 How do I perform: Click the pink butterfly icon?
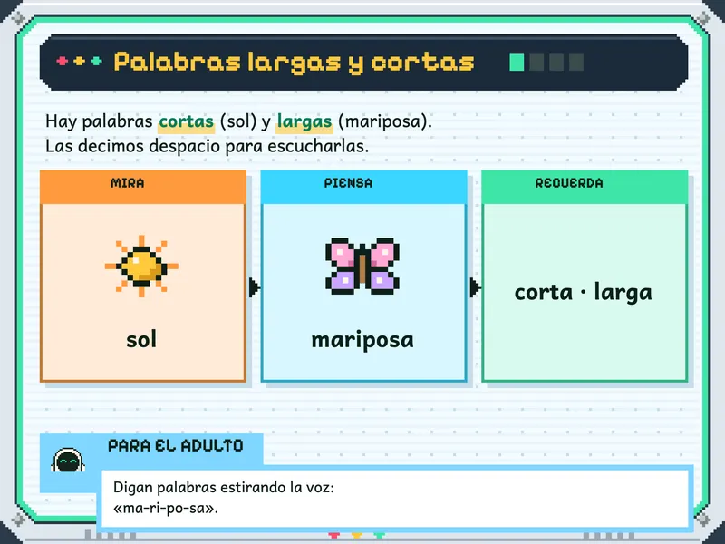362,266
